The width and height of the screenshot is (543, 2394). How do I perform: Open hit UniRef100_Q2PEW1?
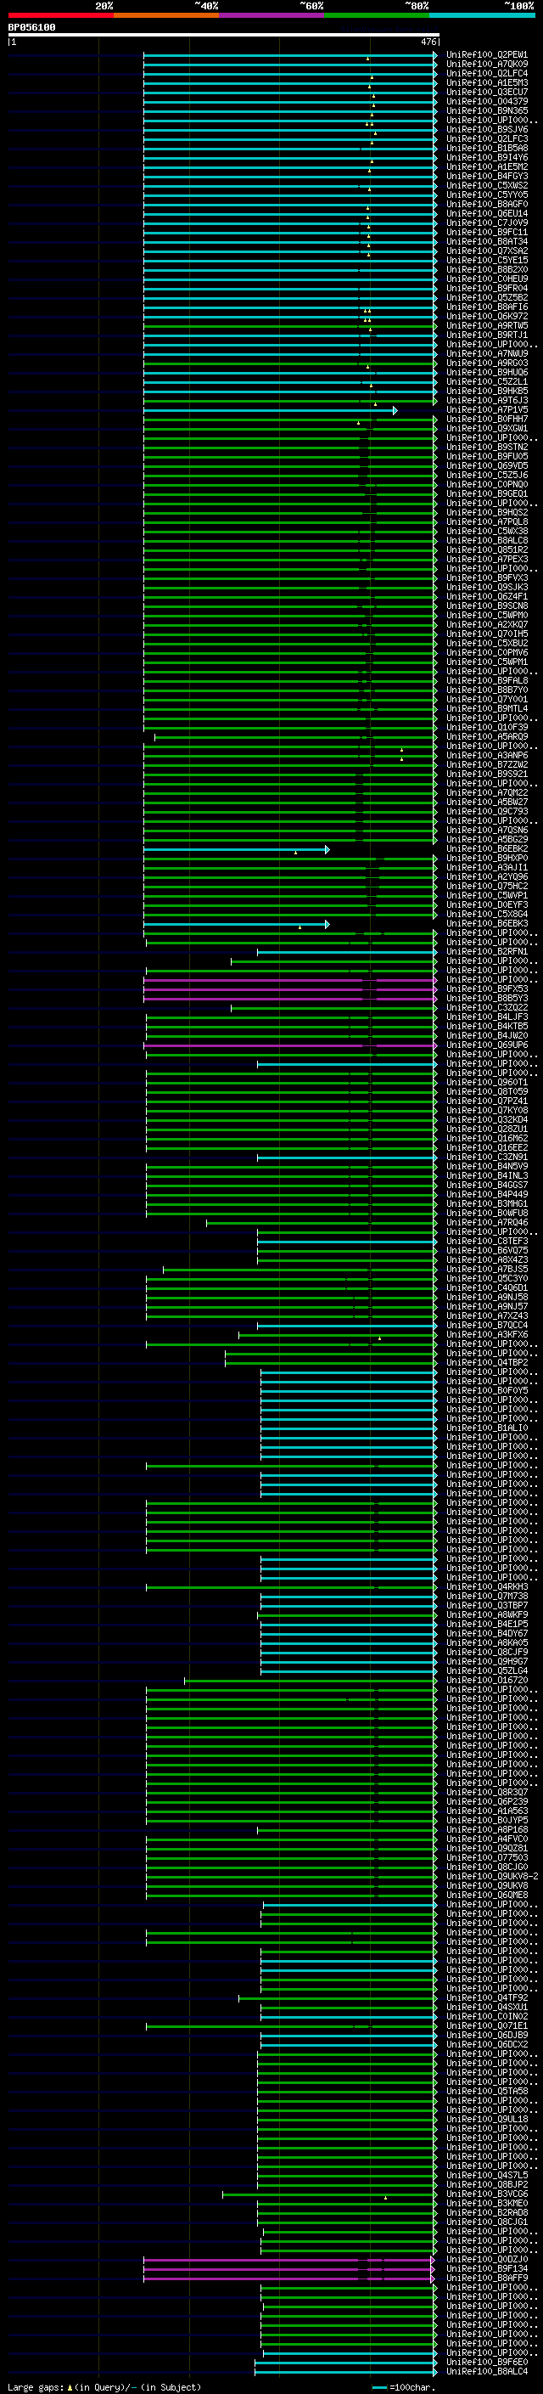486,55
